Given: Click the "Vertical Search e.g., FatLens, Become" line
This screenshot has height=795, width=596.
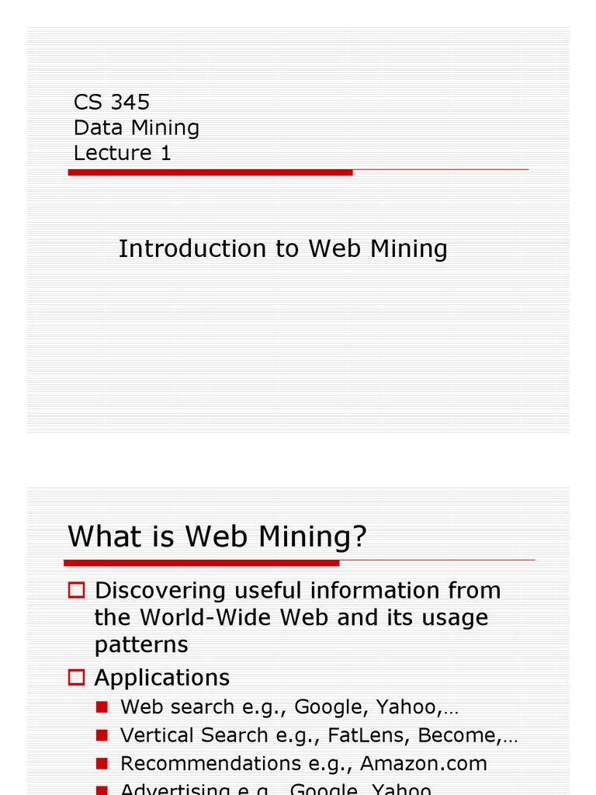Looking at the screenshot, I should coord(318,735).
